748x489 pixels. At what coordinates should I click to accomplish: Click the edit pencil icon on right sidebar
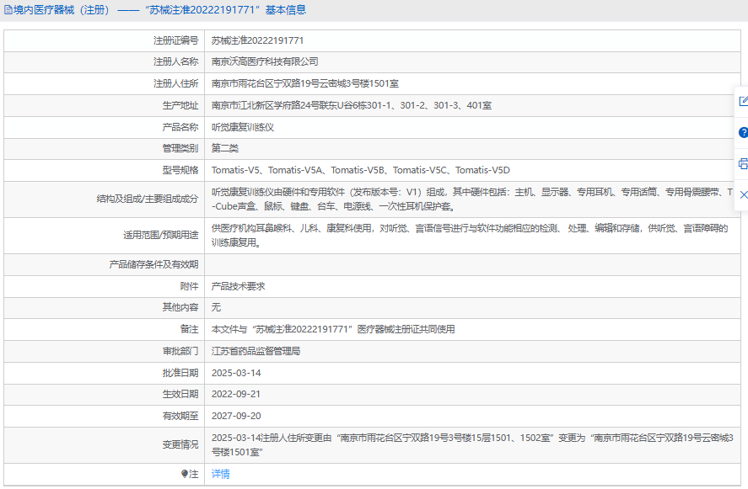[x=743, y=101]
